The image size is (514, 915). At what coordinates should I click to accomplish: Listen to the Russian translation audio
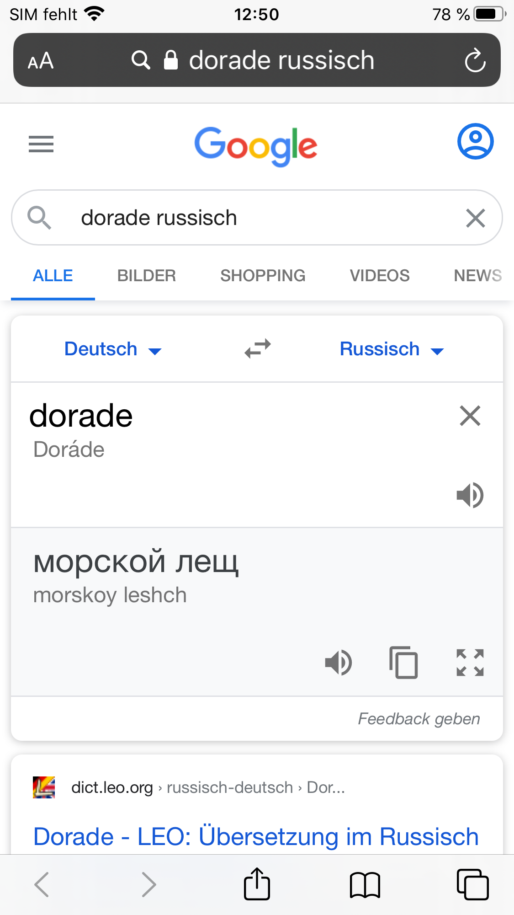[x=338, y=662]
